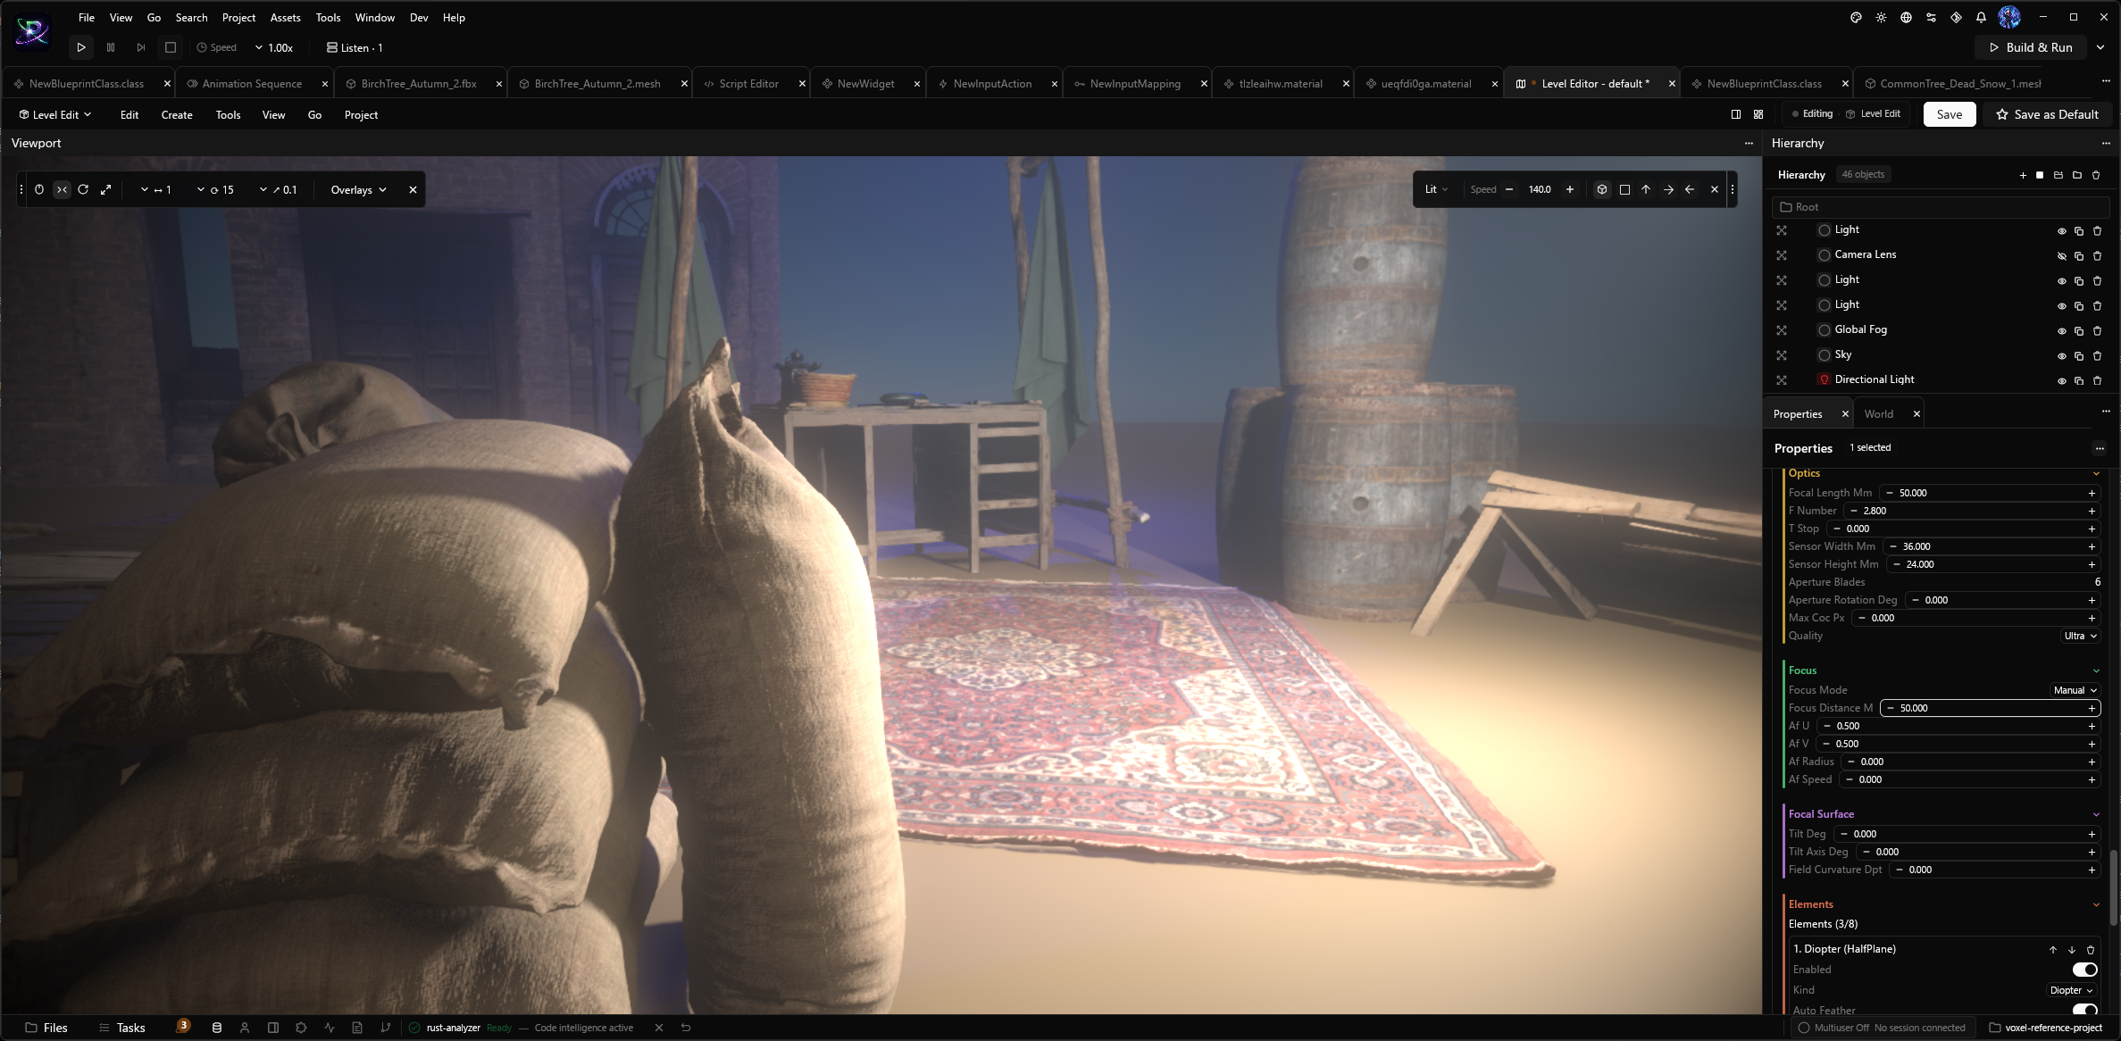
Task: Click Save as Default button
Action: (2047, 114)
